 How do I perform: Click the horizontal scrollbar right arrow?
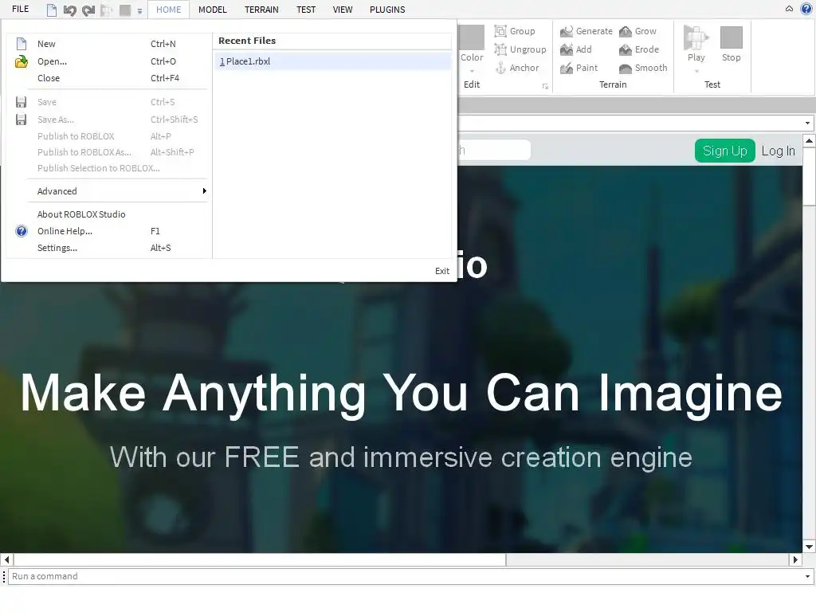point(795,560)
